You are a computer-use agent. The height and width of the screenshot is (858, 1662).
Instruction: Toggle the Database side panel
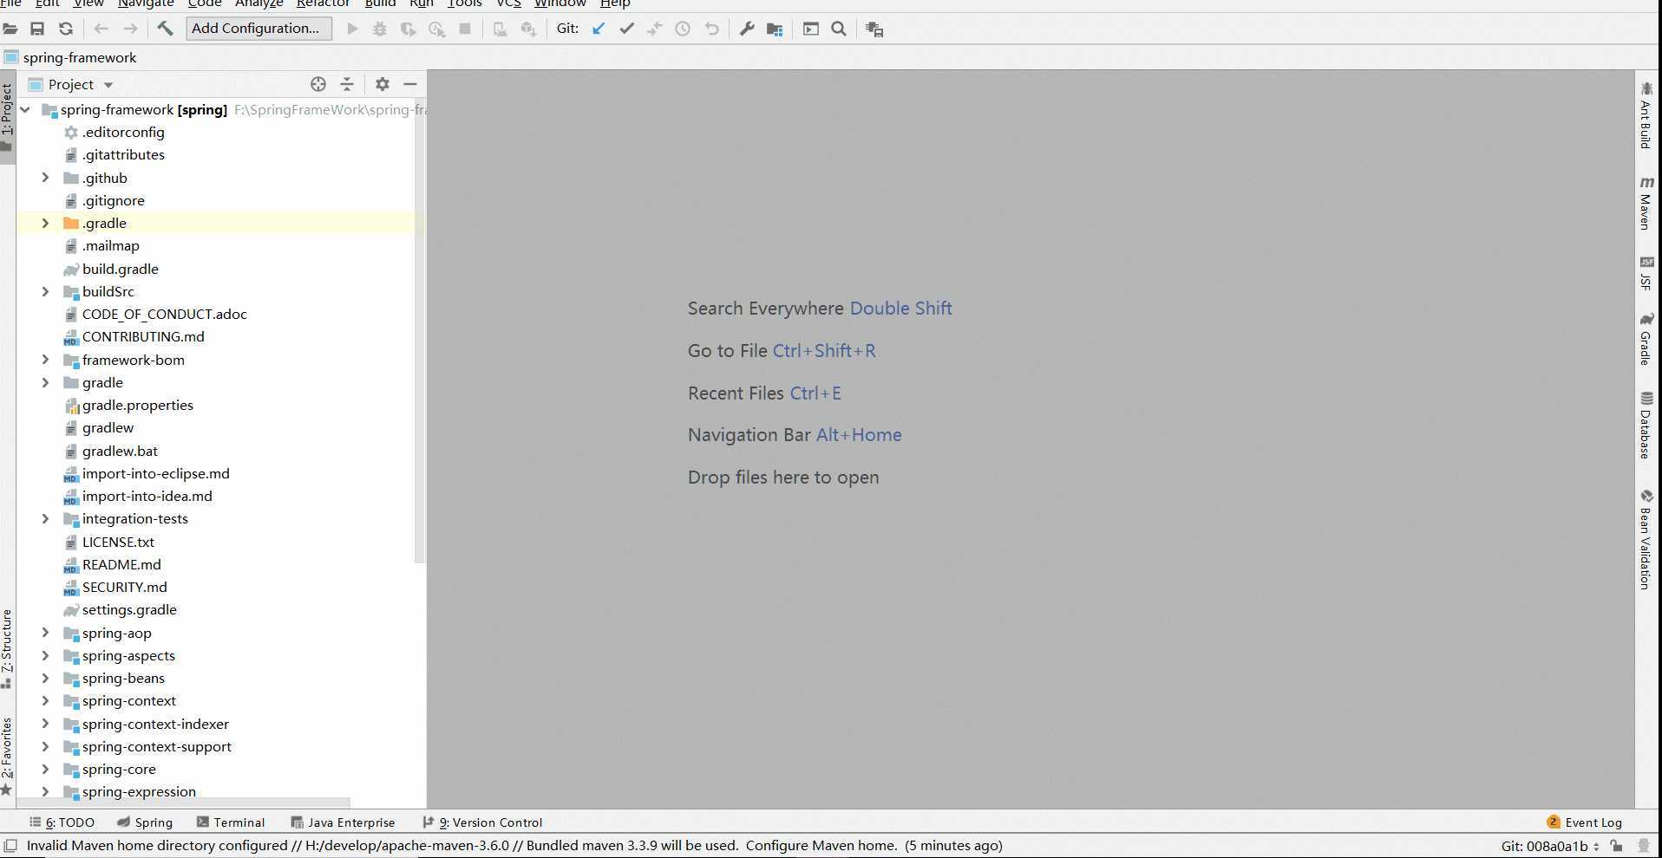click(x=1646, y=425)
